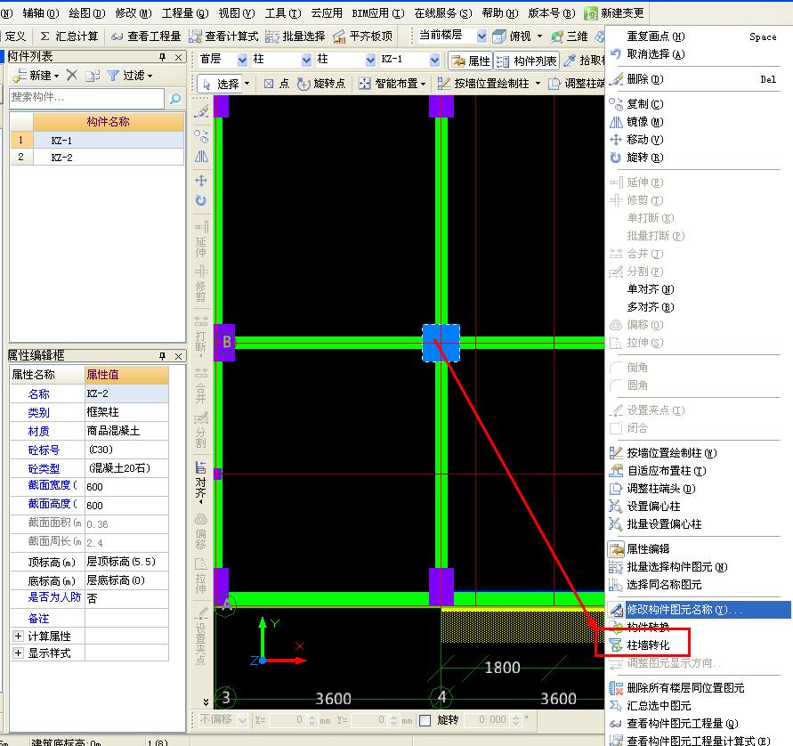Viewport: 793px width, 746px height.
Task: Click the search magnifier icon in component list
Action: coord(175,99)
